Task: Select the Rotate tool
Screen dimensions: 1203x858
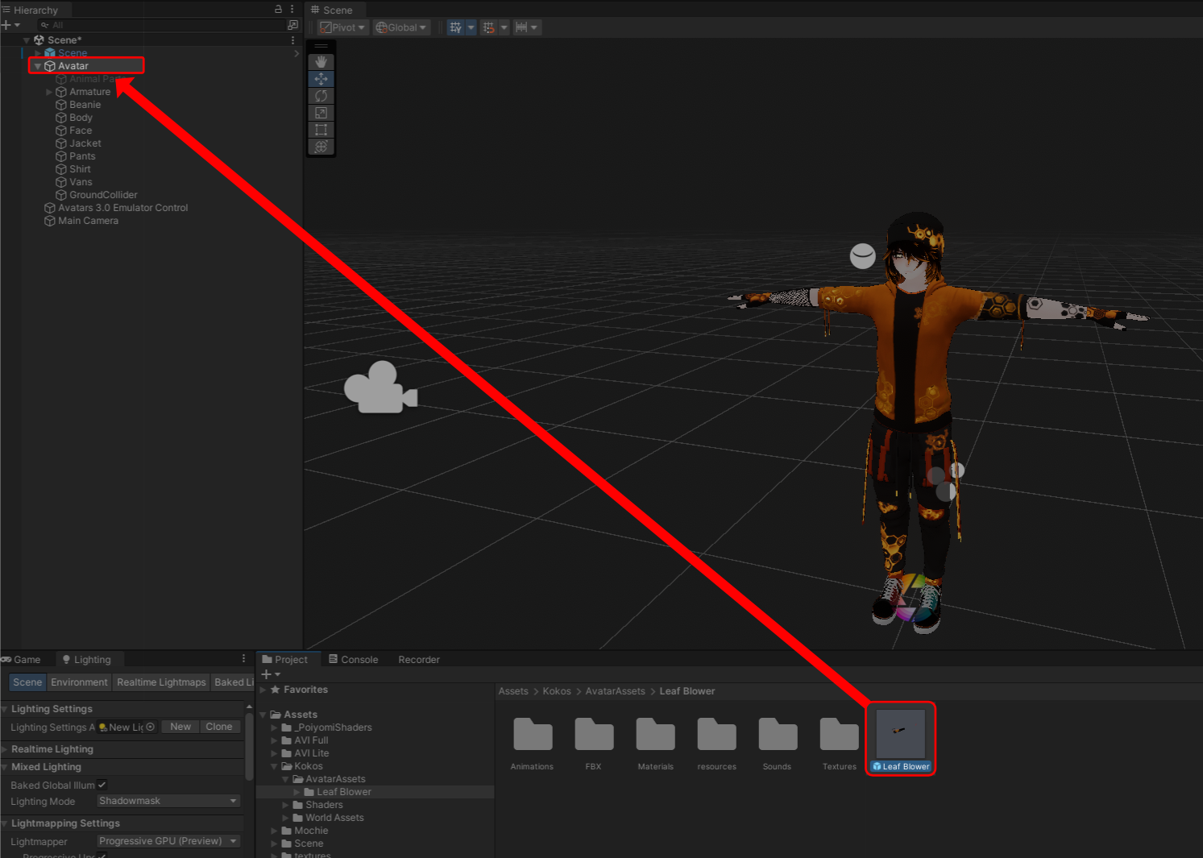Action: click(321, 96)
